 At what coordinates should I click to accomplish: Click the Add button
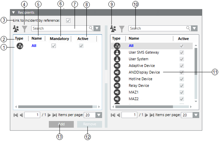[61, 124]
